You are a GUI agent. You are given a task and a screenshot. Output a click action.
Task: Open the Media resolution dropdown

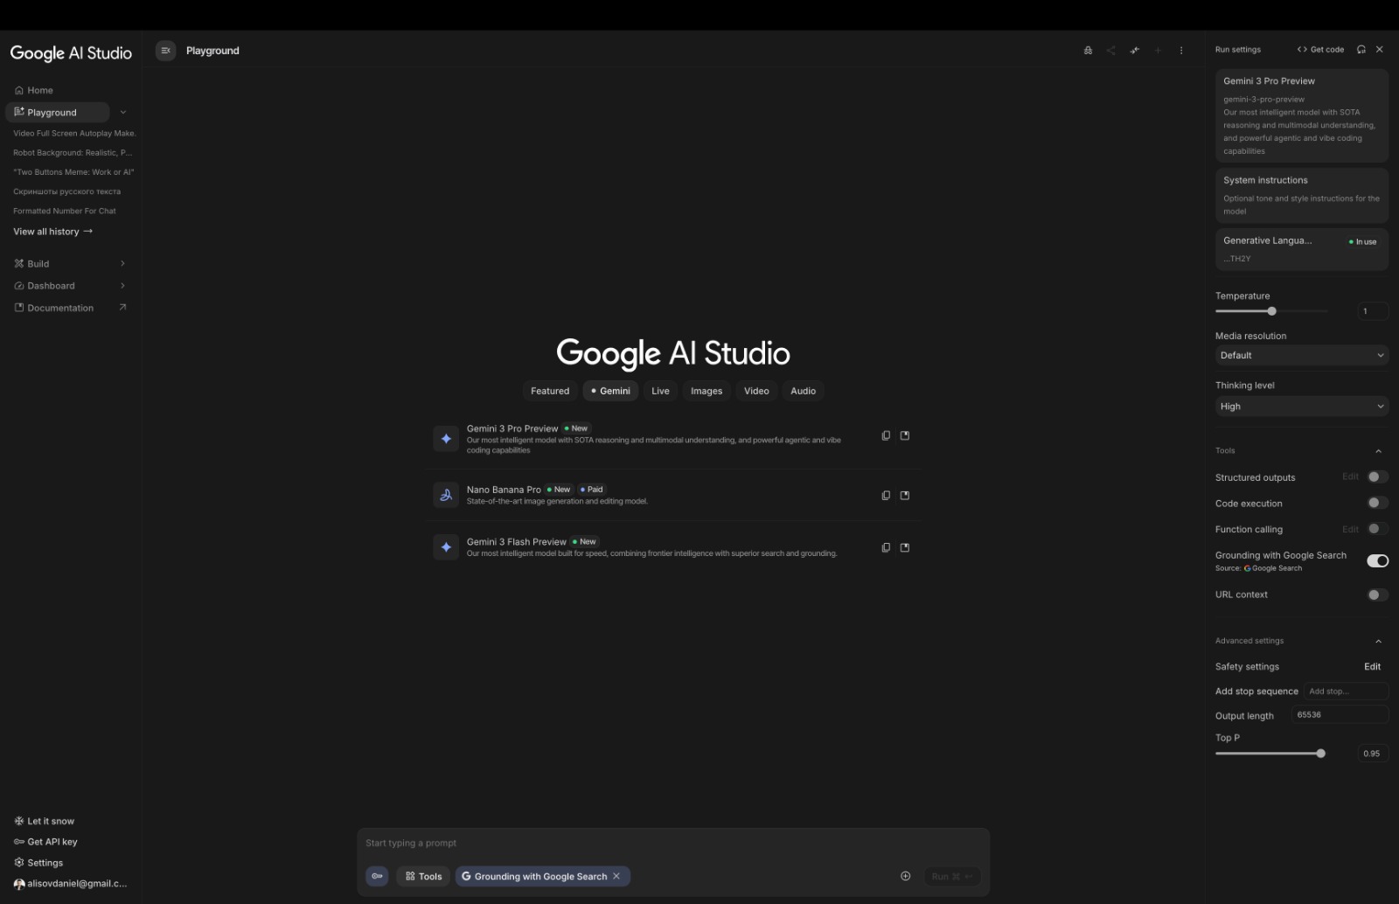1302,355
